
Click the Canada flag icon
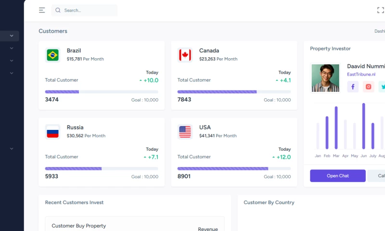[185, 55]
